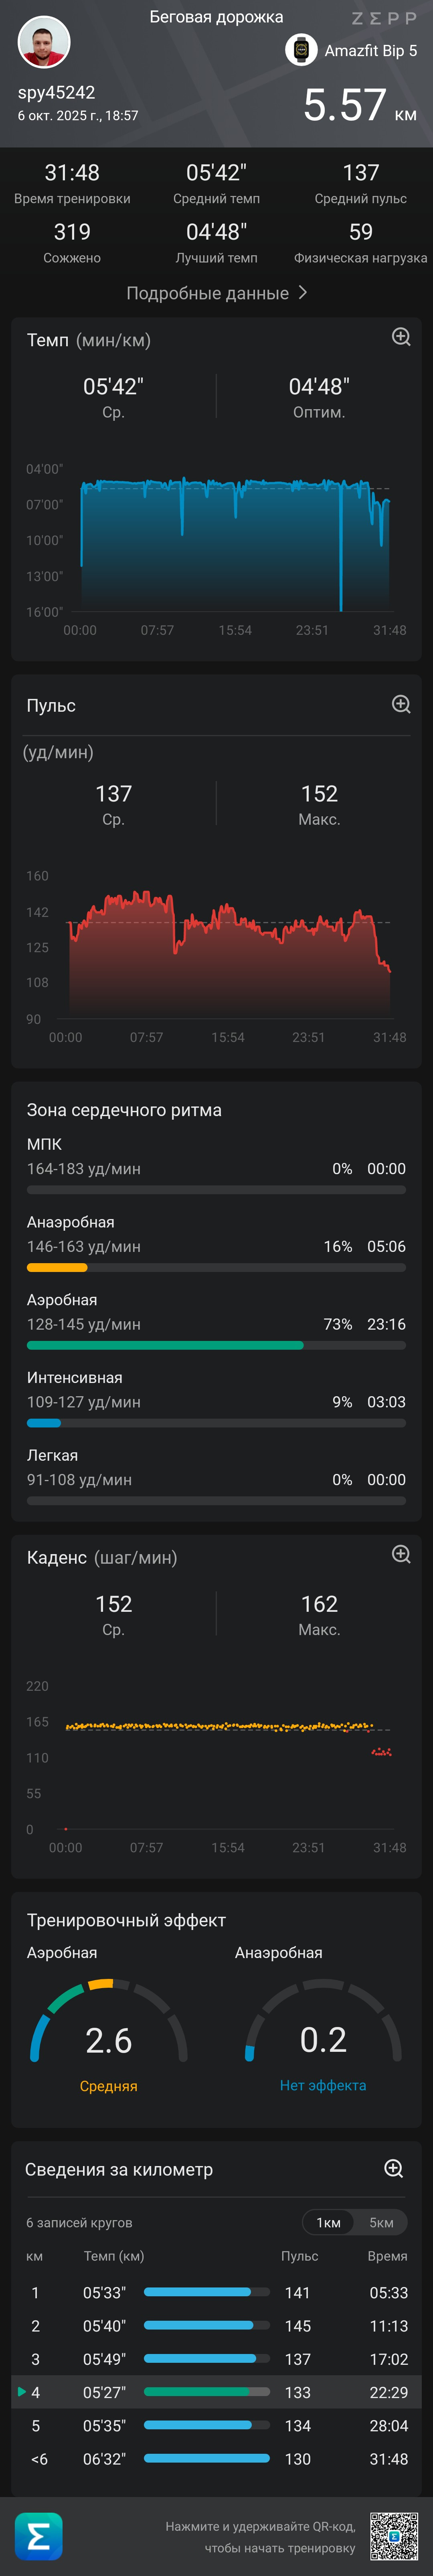Screen dimensions: 433x2576
Task: Select the 1км lap toggle
Action: 329,2222
